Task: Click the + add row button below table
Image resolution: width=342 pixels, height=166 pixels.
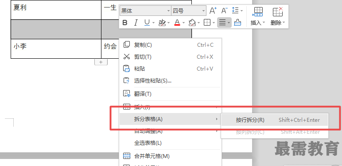Action: pos(101,62)
